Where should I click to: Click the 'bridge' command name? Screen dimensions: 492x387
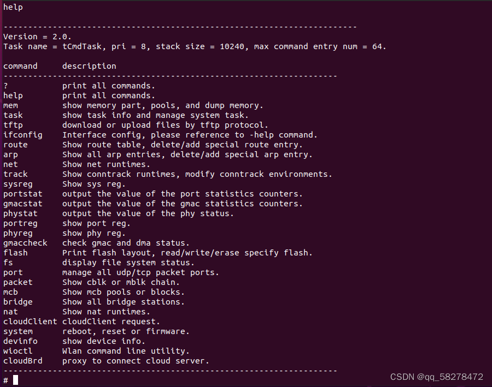coord(17,302)
